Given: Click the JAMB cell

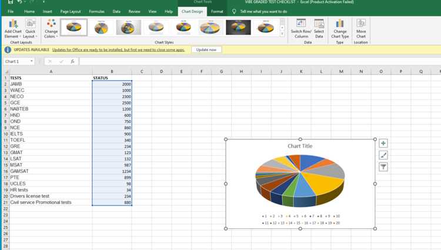Looking at the screenshot, I should [51, 84].
